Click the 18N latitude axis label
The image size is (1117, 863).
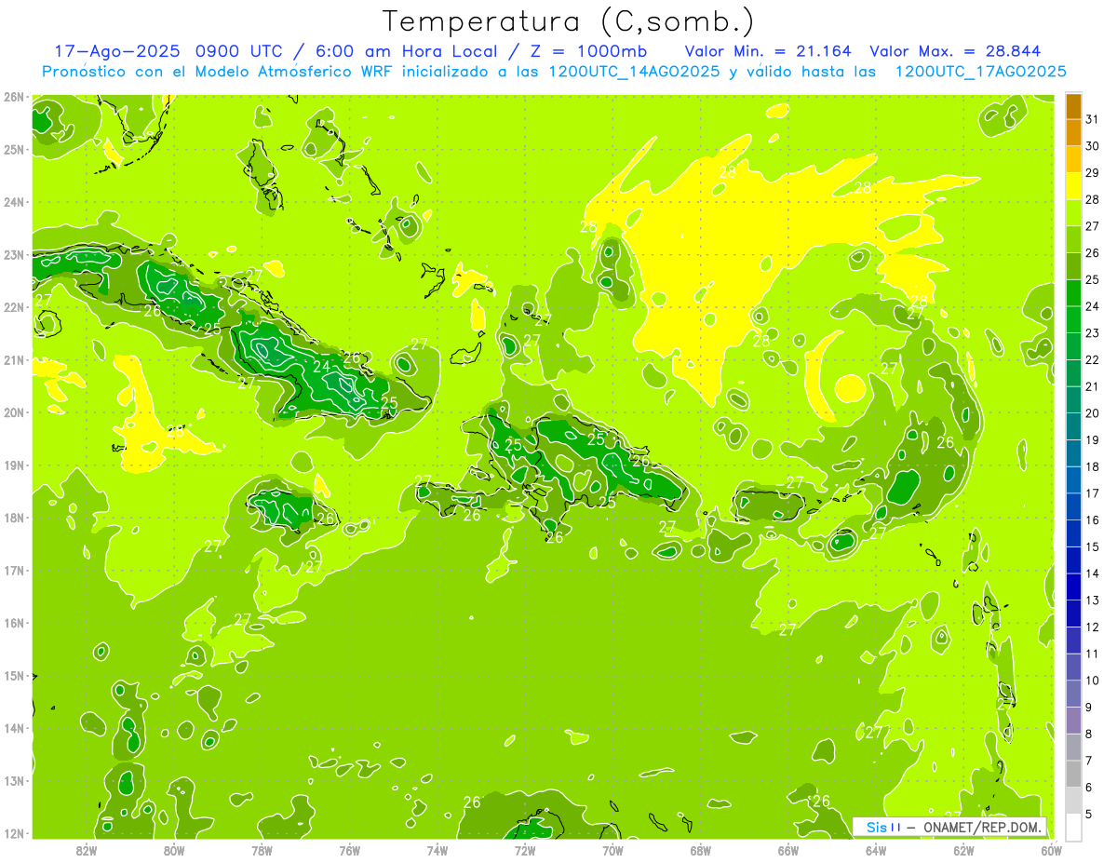coord(13,518)
